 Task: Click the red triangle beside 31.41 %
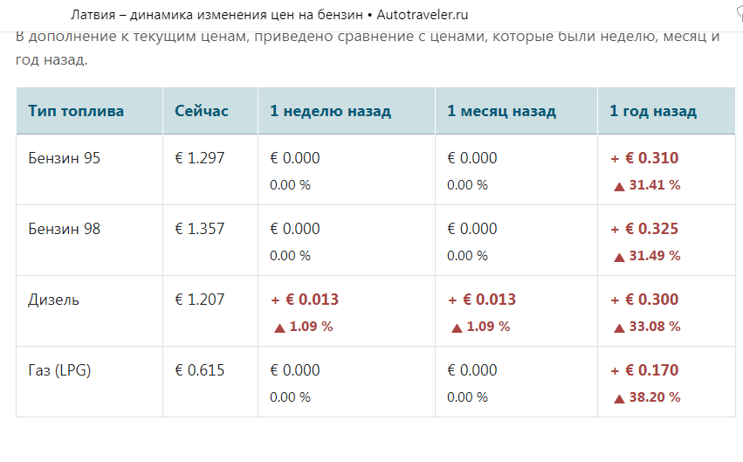619,187
